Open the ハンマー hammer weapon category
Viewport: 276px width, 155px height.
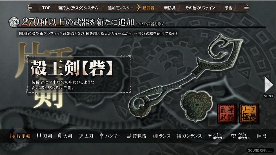coord(110,136)
